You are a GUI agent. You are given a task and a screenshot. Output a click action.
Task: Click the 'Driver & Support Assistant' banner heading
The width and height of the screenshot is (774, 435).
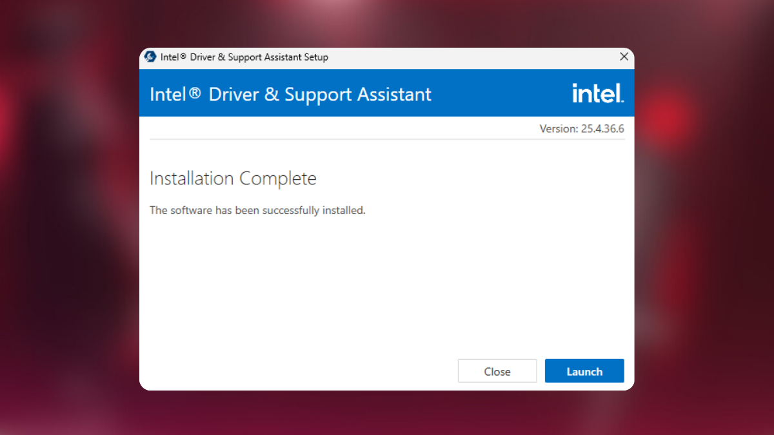[x=319, y=94]
